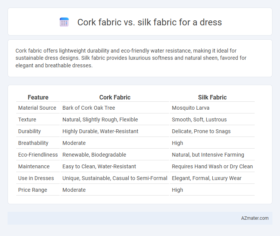This screenshot has height=236, width=280.
Task: Click 'Smooth, Soft, Lustrous' cell
Action: [x=199, y=120]
